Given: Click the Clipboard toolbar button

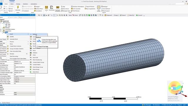Looking at the screenshot, I should [108, 15].
